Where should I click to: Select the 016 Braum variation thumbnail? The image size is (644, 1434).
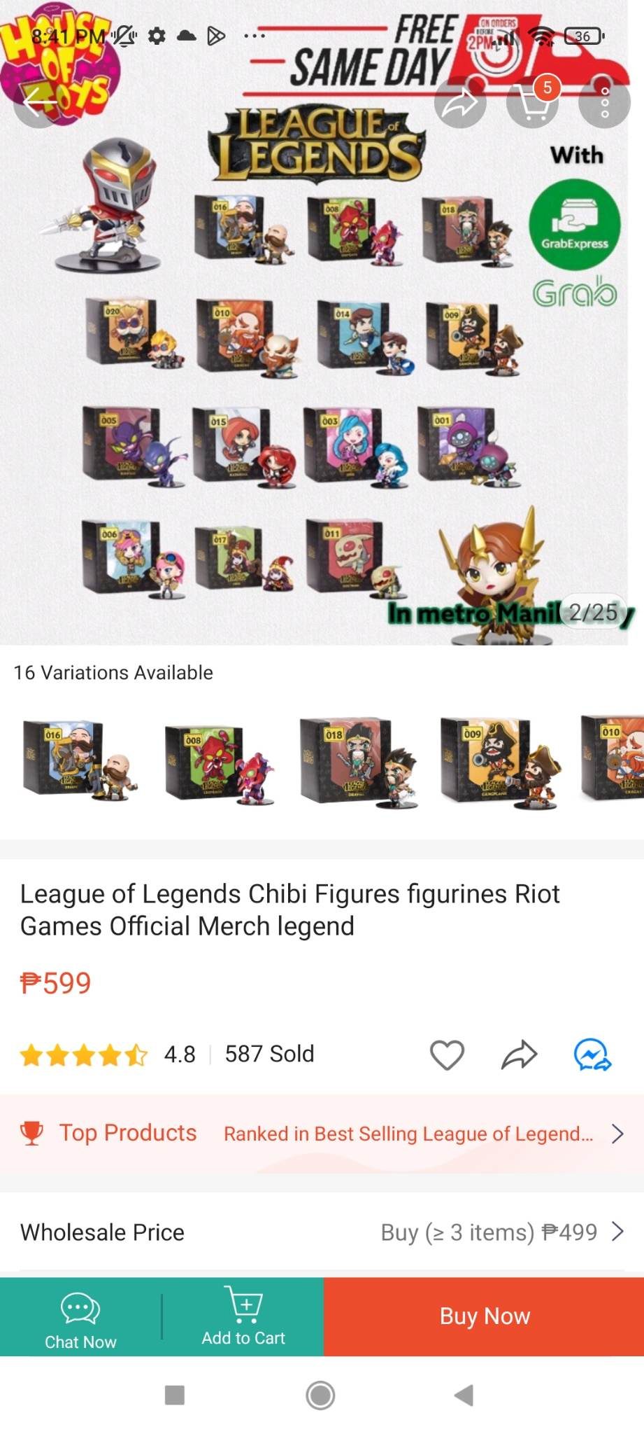tap(80, 763)
